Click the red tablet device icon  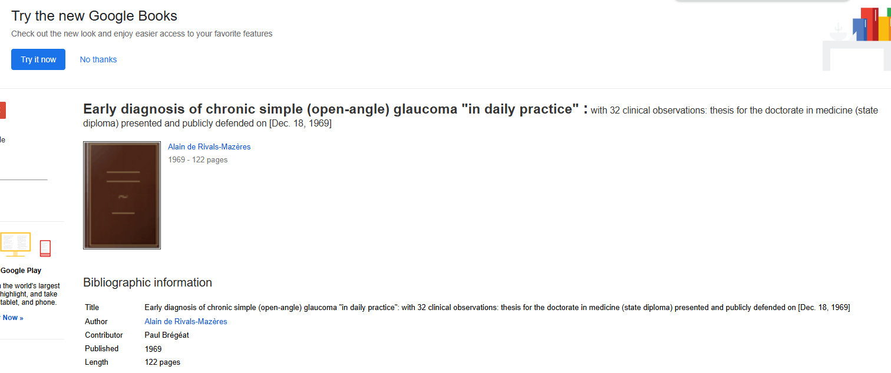coord(45,248)
